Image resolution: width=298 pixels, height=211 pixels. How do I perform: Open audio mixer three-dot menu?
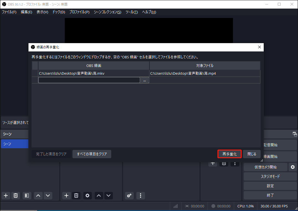click(141, 196)
